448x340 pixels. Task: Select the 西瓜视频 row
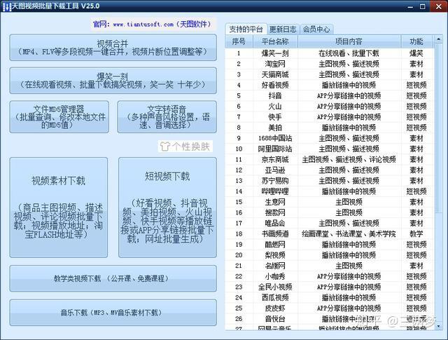click(330, 297)
